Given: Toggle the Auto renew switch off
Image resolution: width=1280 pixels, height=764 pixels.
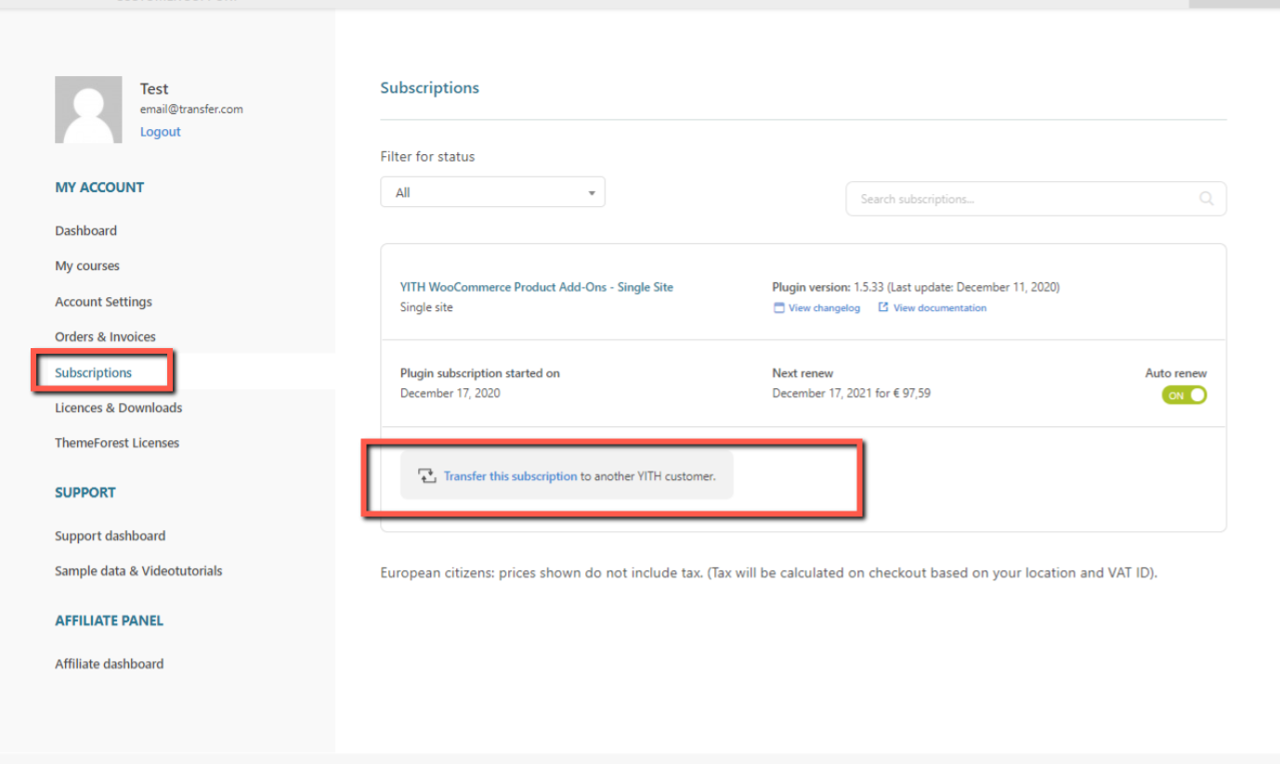Looking at the screenshot, I should [1184, 395].
